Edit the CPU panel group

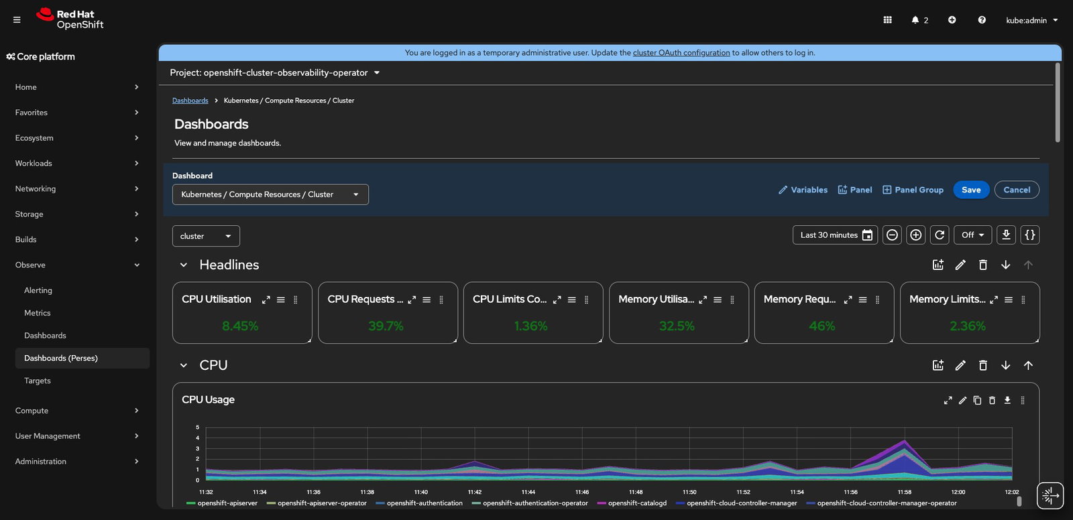(960, 365)
